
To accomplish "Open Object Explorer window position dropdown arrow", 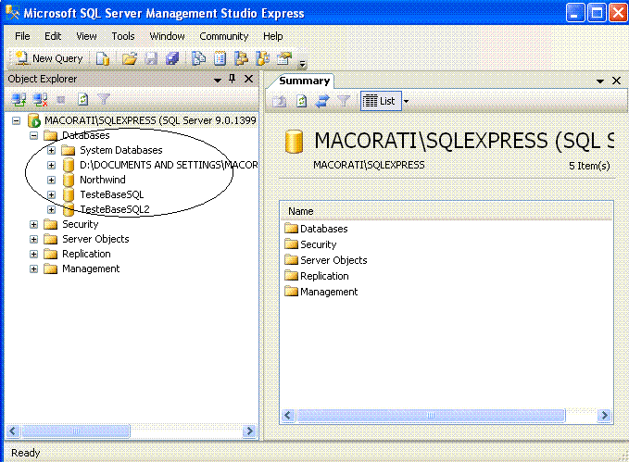I will 218,81.
